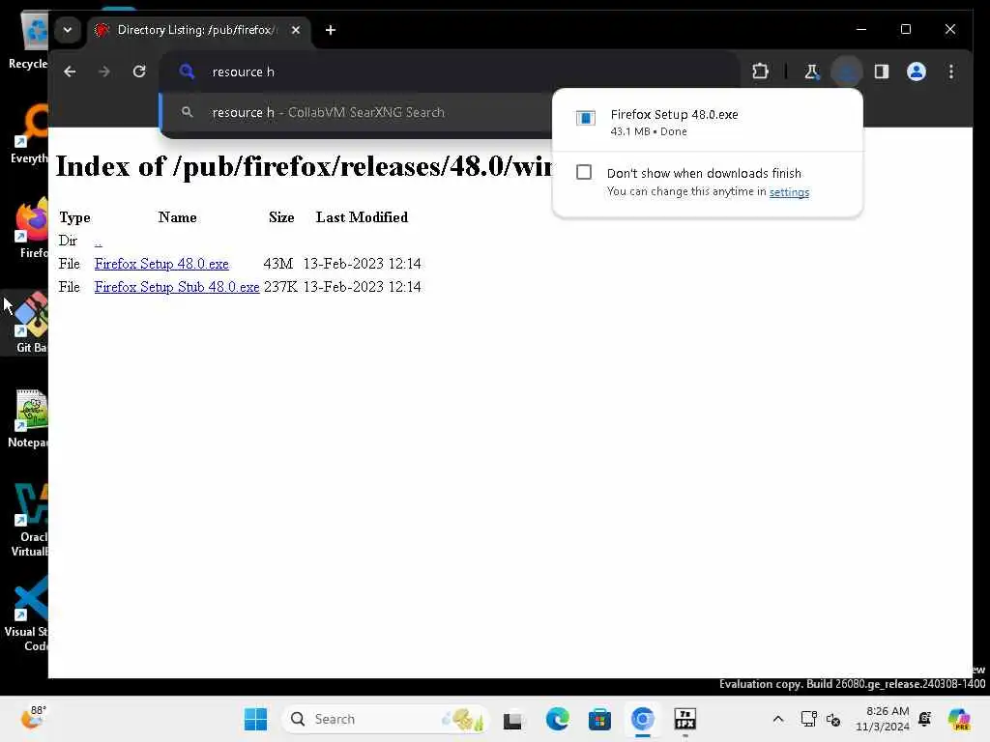Reload the directory listing page
The width and height of the screenshot is (990, 742).
[x=139, y=71]
